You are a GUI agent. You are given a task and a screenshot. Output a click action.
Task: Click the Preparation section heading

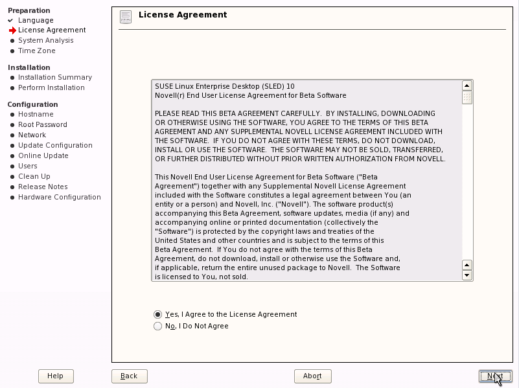coord(29,10)
